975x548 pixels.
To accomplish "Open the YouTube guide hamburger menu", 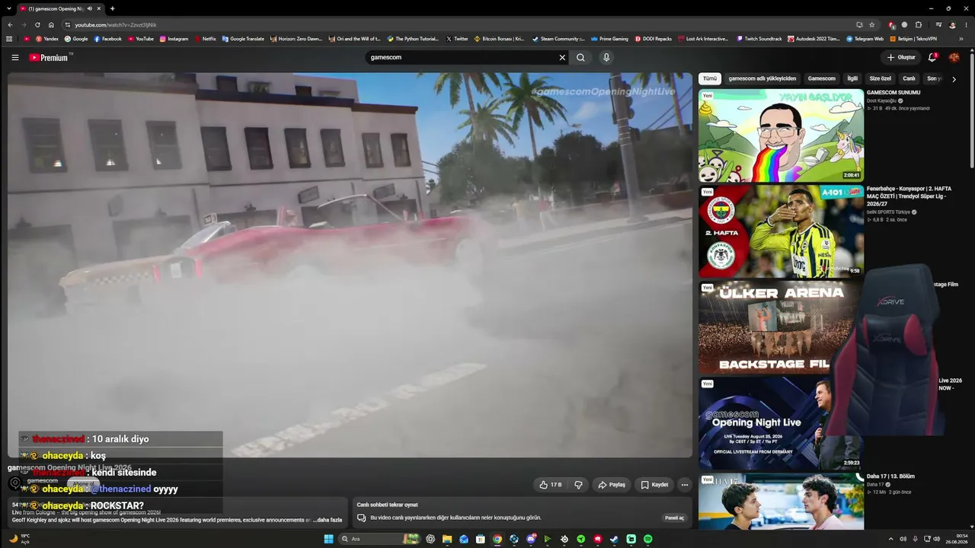I will [x=15, y=57].
